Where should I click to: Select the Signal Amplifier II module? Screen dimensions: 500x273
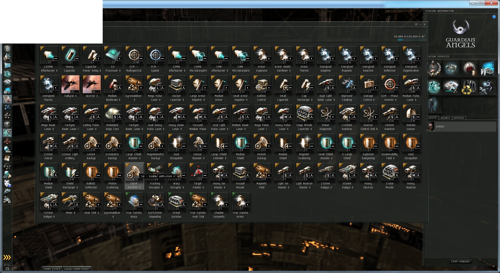tap(134, 176)
